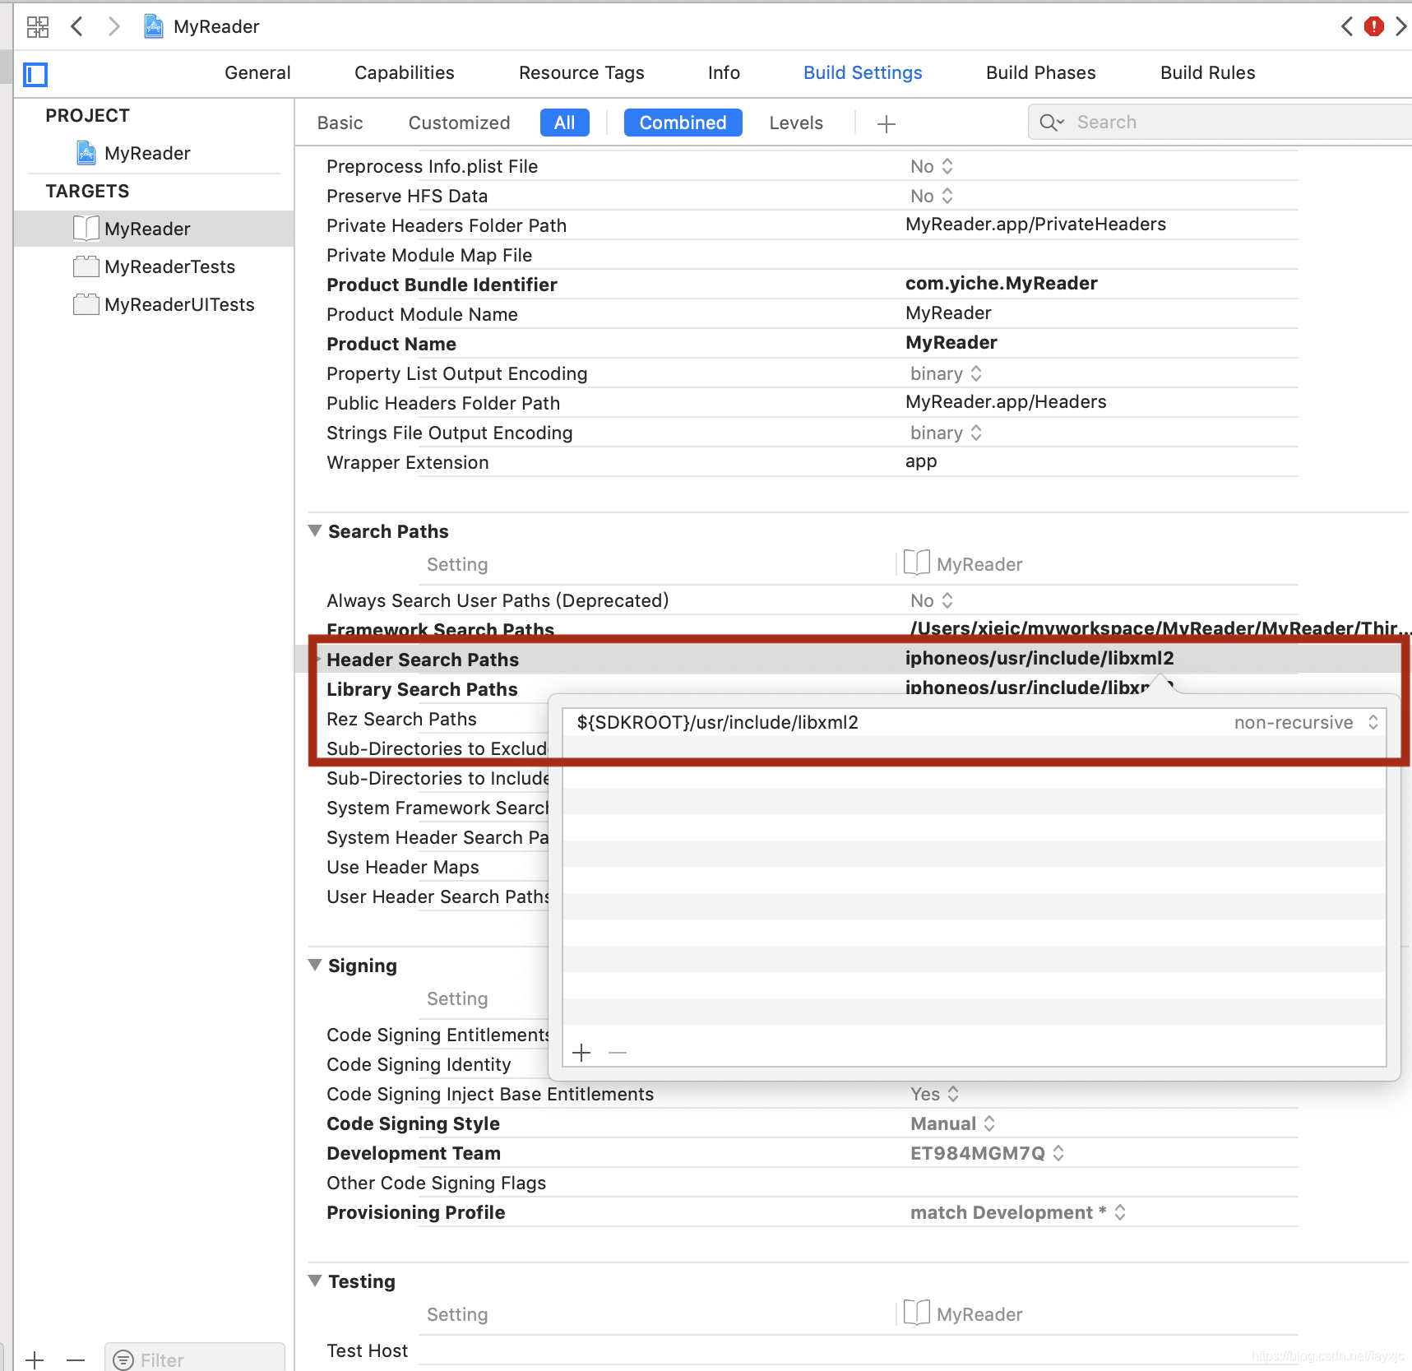The width and height of the screenshot is (1412, 1371).
Task: Toggle the targets list sidebar icon
Action: [x=35, y=75]
